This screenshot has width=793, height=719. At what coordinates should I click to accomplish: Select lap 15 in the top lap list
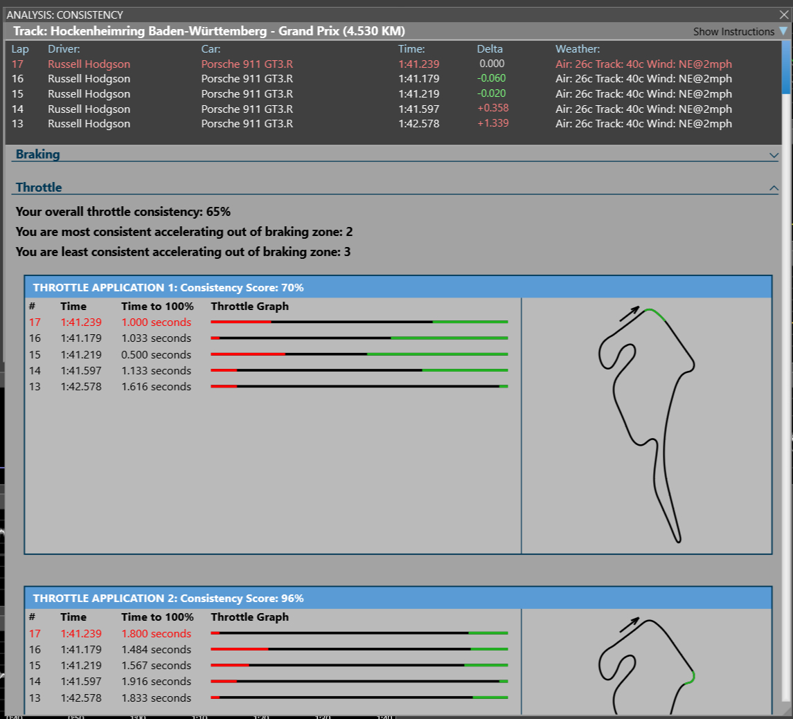pyautogui.click(x=372, y=94)
